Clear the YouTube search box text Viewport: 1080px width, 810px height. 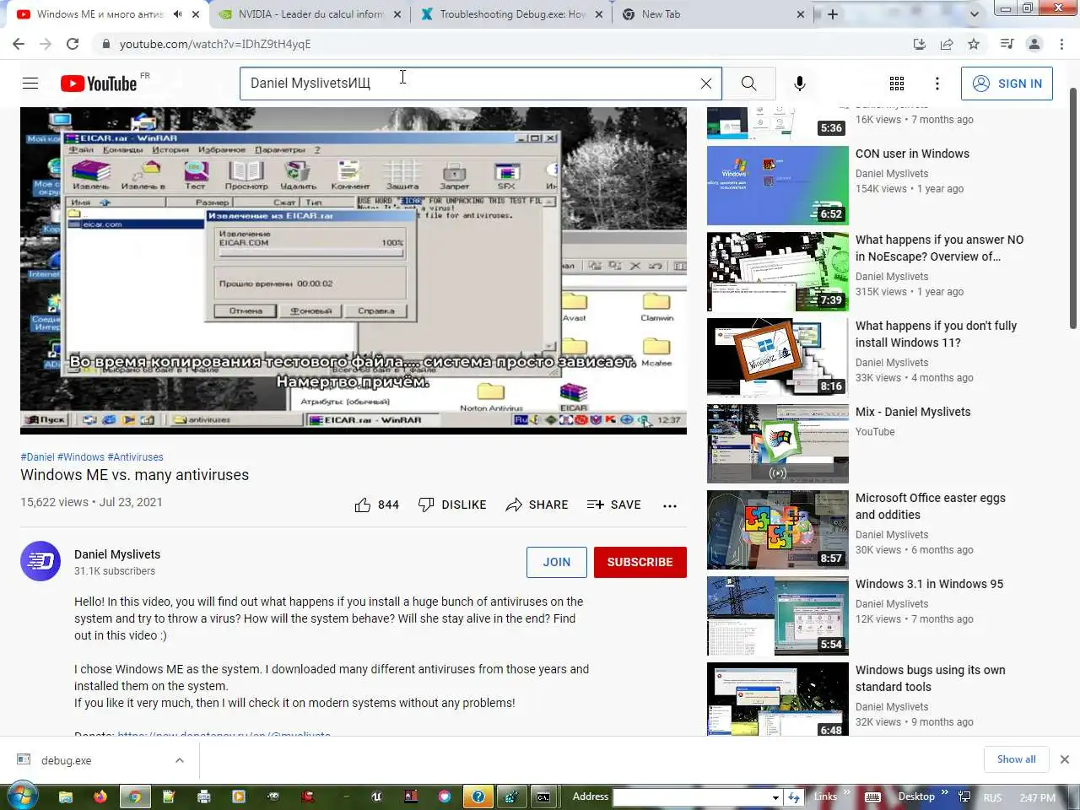click(706, 84)
